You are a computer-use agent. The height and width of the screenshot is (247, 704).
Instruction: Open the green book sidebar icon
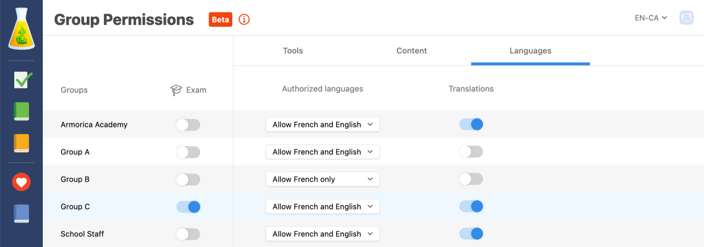[21, 112]
